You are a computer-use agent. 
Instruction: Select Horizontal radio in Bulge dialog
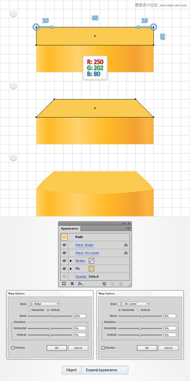coord(29,310)
